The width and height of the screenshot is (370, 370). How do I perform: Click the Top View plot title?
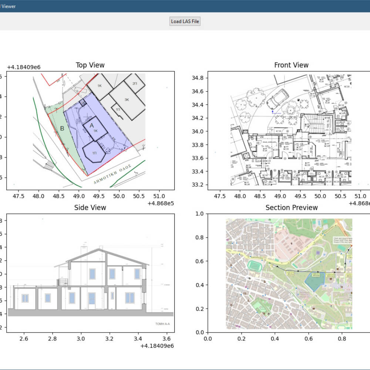pyautogui.click(x=90, y=65)
